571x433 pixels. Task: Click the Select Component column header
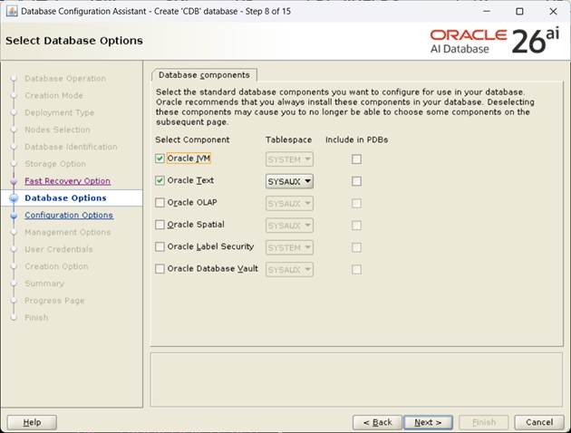(192, 140)
